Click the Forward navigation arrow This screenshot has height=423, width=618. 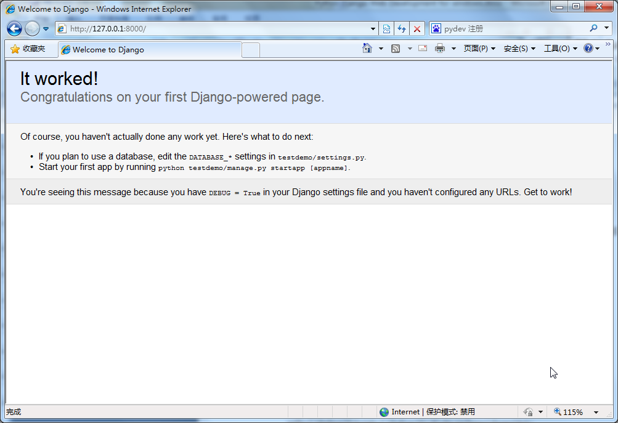(32, 28)
